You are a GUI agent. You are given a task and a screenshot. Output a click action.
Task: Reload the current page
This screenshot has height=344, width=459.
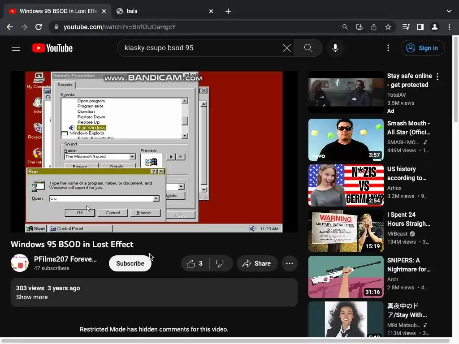coord(39,27)
